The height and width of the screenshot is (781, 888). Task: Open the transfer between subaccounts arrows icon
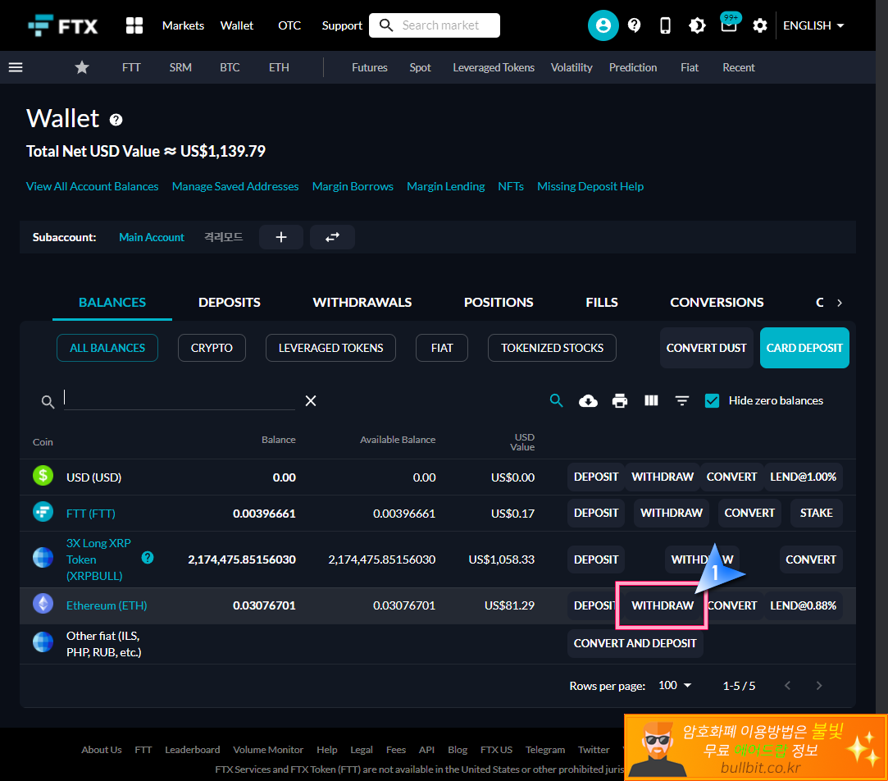click(332, 237)
